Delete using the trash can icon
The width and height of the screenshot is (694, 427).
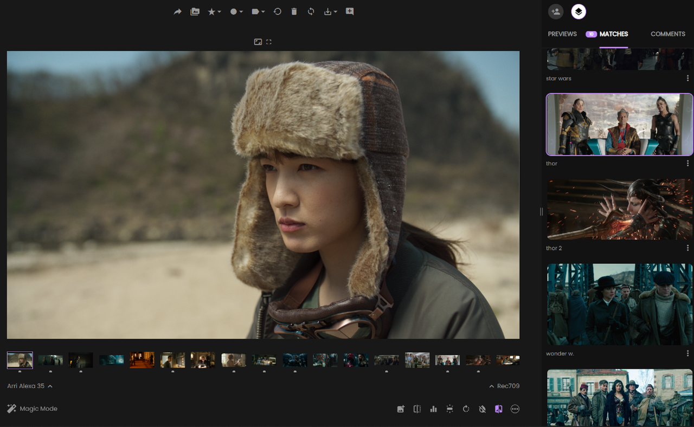294,11
